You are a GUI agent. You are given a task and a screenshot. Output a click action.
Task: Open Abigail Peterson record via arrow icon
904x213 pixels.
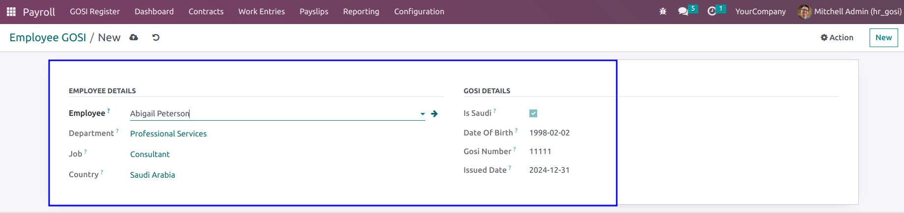click(x=434, y=114)
